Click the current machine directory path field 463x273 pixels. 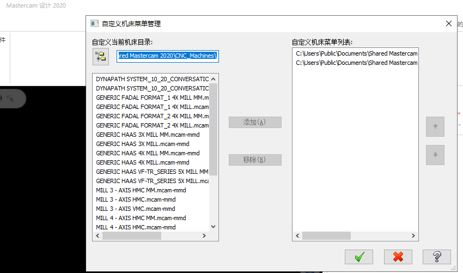(x=167, y=56)
